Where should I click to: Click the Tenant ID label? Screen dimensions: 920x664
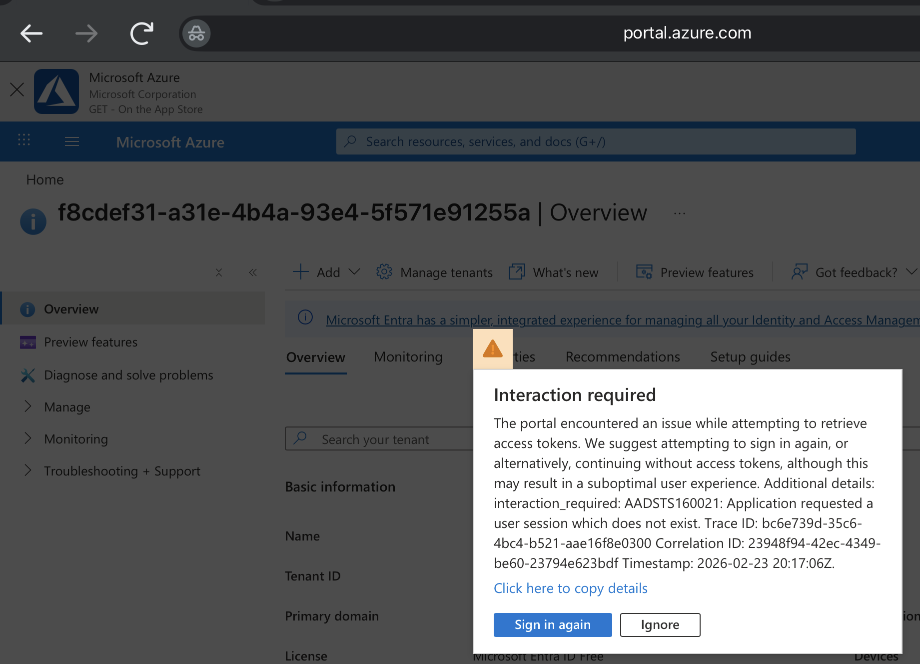[313, 576]
